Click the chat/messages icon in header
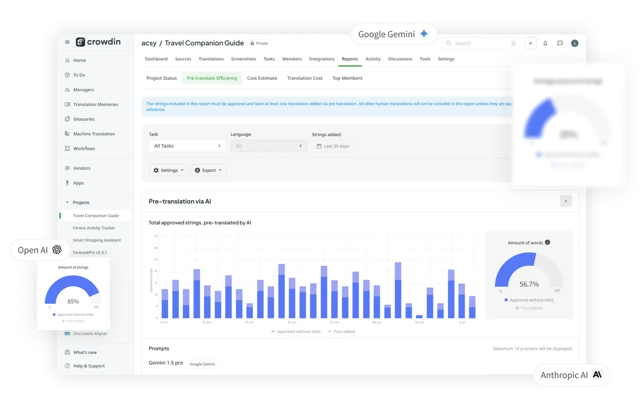This screenshot has width=643, height=415. pos(560,43)
